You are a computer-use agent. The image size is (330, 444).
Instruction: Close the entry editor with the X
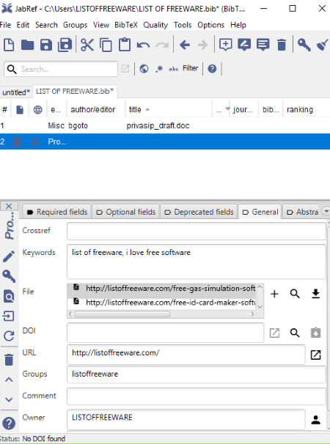(9, 206)
